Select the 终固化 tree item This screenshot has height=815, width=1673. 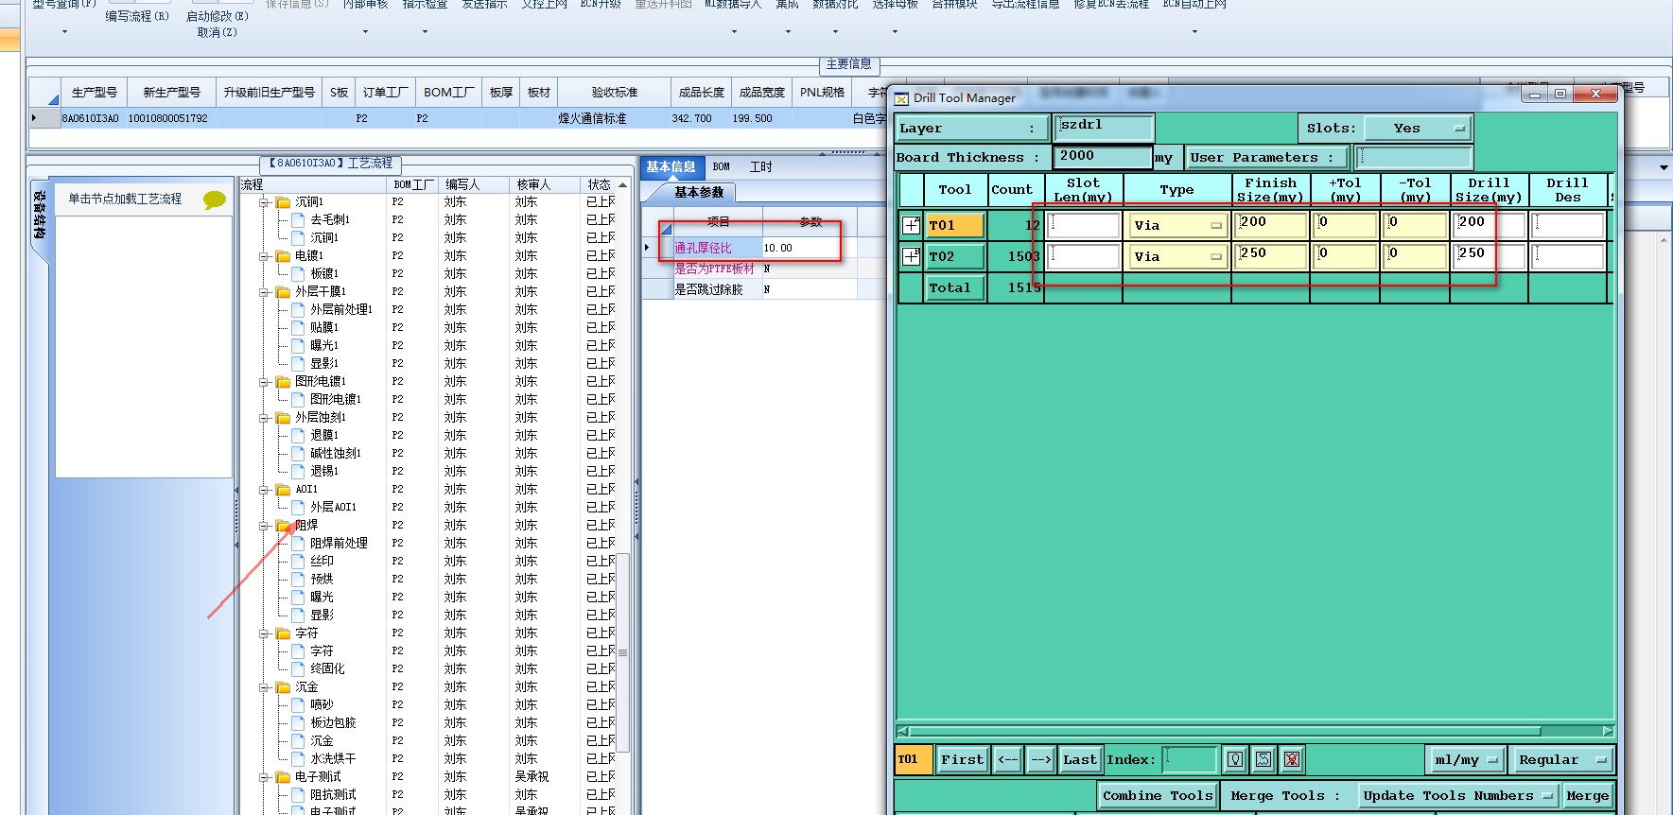pos(327,668)
